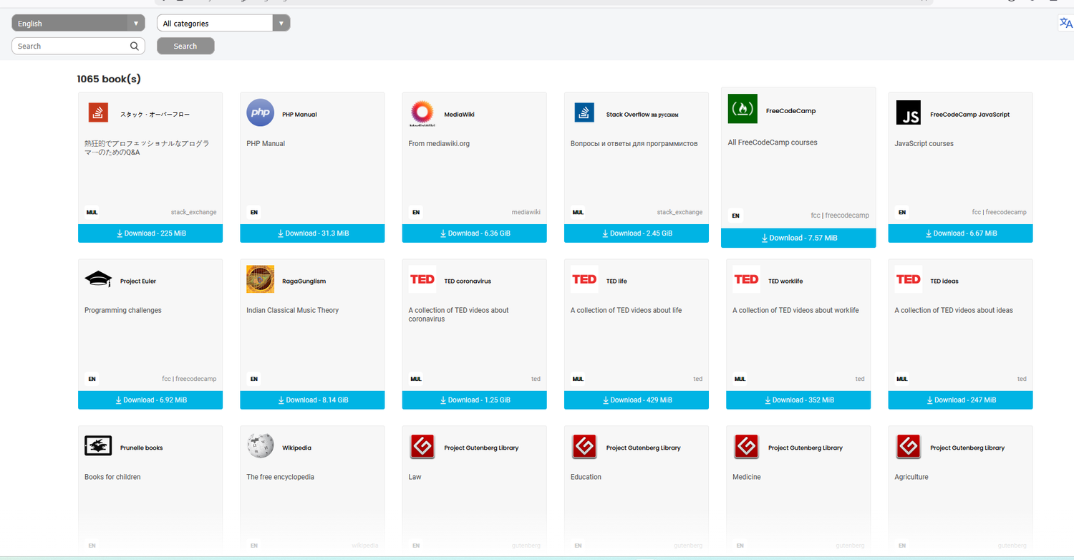Click the FreeCodeCamp JavaScript JS icon
Screen dimensions: 1074x560
[x=908, y=112]
